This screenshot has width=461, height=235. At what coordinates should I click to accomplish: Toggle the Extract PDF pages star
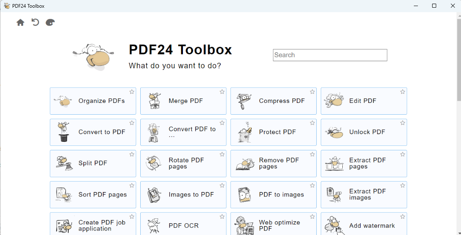(403, 154)
